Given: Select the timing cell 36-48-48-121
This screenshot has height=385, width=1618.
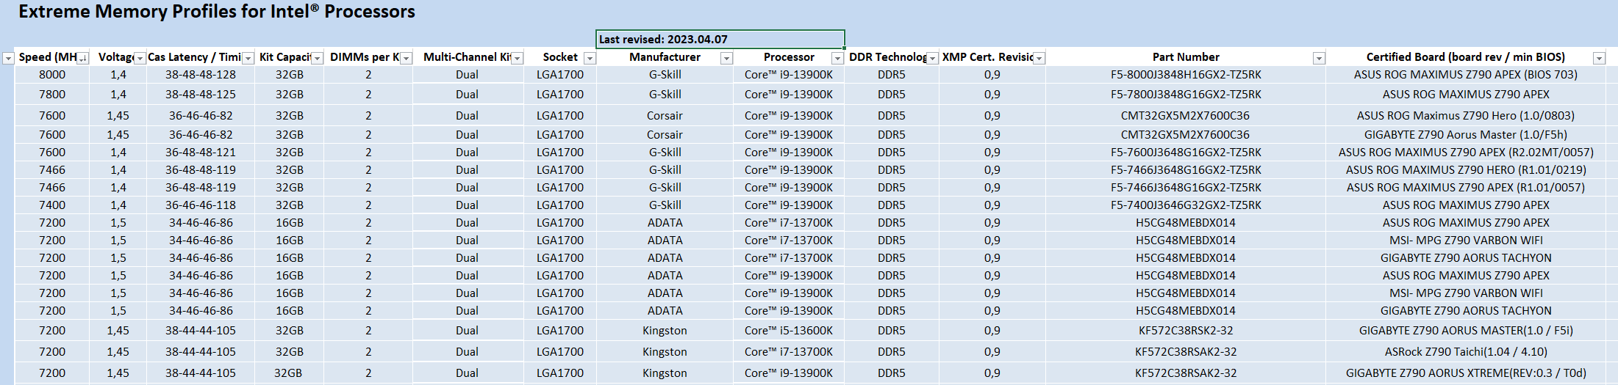Looking at the screenshot, I should pos(201,153).
